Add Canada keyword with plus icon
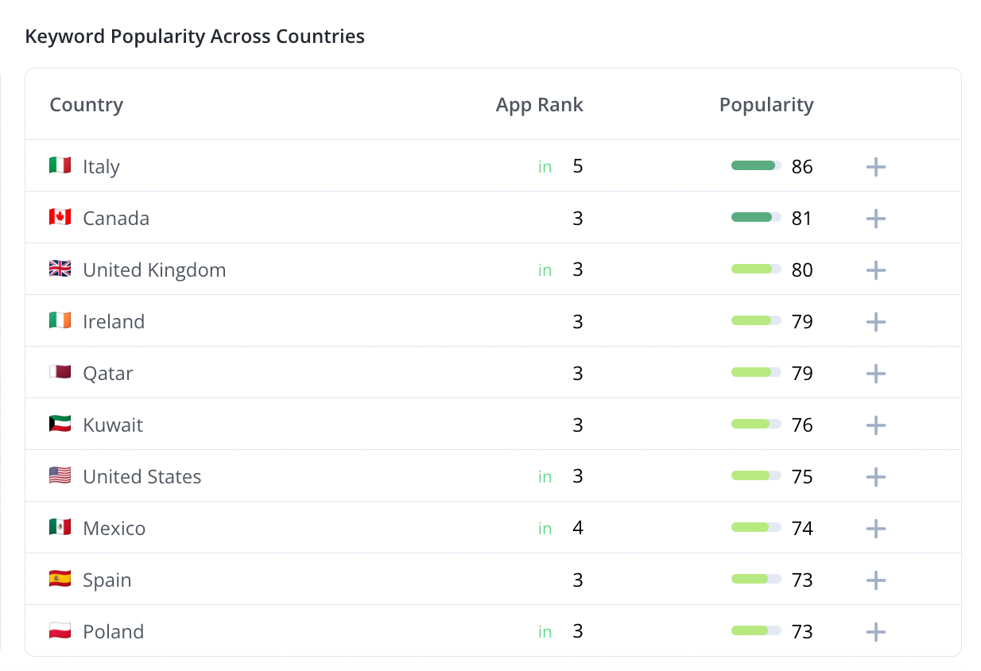The height and width of the screenshot is (671, 981). click(875, 219)
